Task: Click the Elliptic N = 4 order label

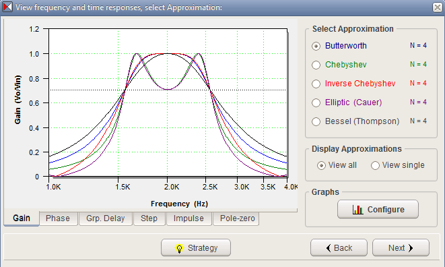Action: pos(418,102)
